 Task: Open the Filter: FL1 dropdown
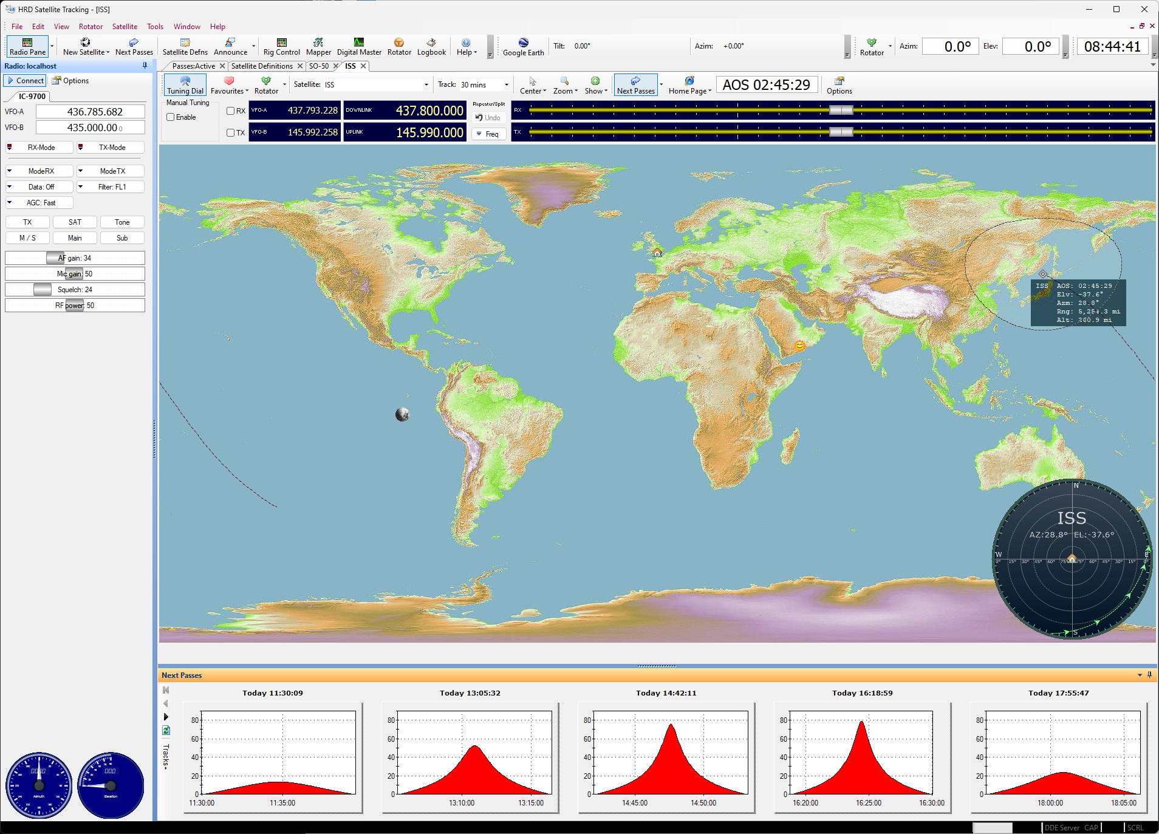pyautogui.click(x=111, y=187)
